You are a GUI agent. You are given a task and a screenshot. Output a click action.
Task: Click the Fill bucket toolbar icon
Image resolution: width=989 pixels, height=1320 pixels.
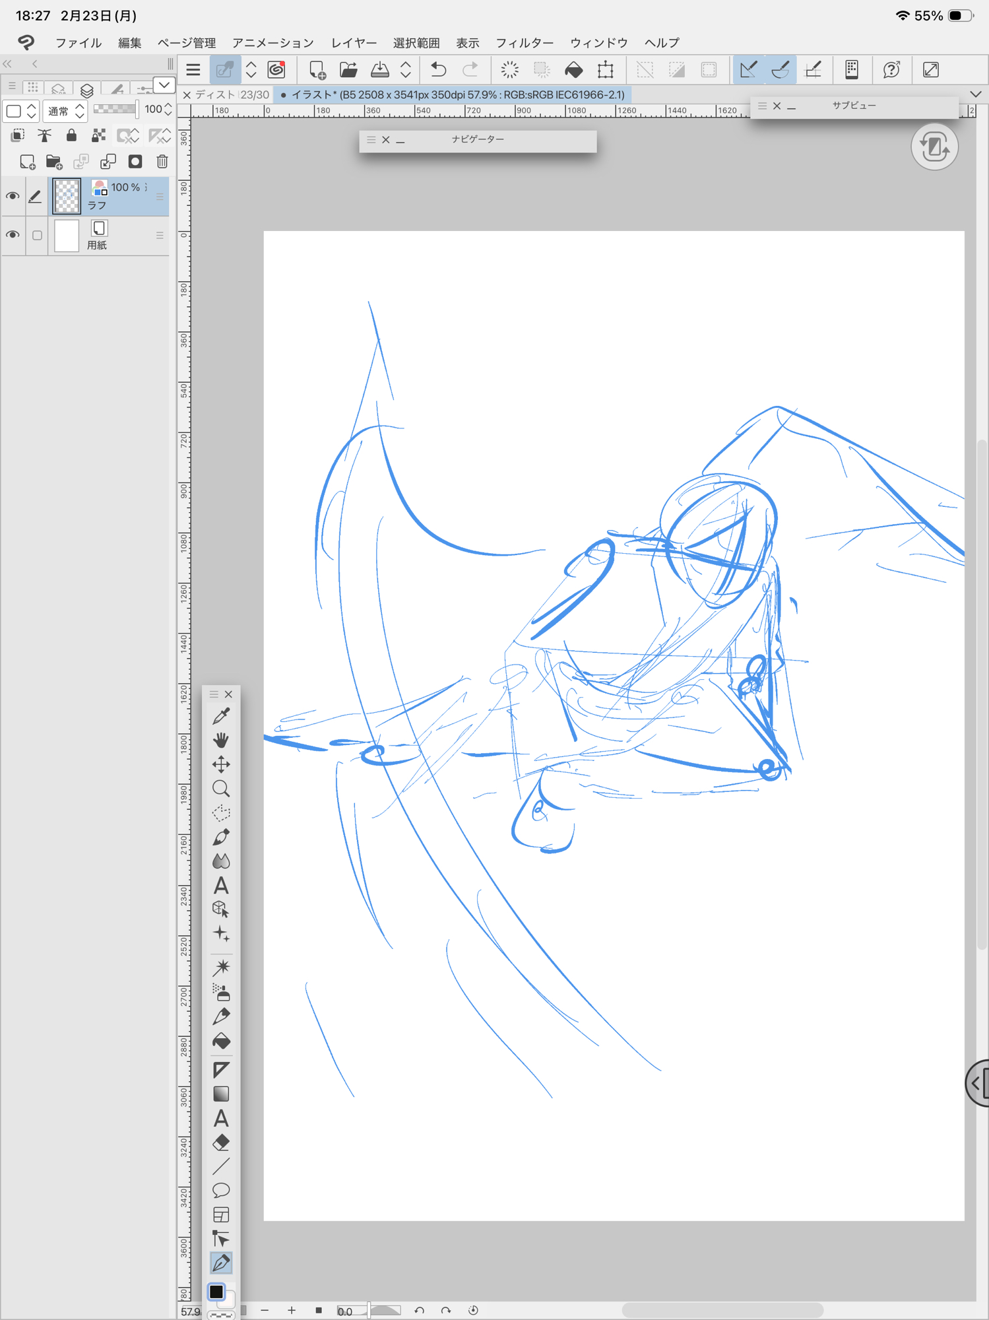(573, 70)
